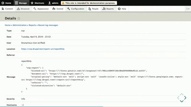Open the admin user menu

(x=50, y=3)
